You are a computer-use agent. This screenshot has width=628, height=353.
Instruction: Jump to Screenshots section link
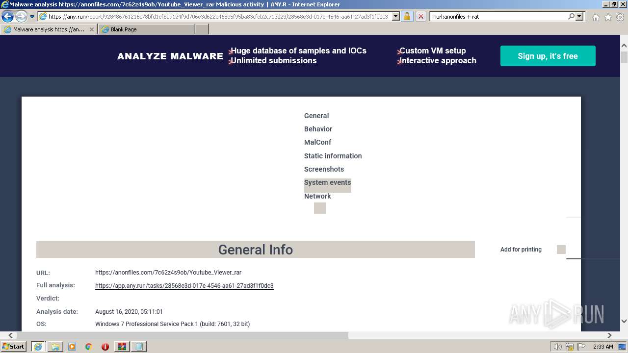pos(324,169)
